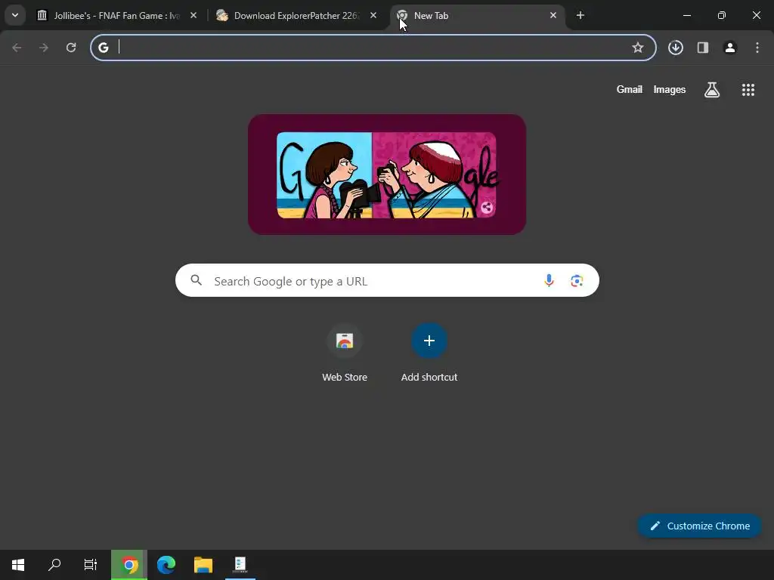Open the Google apps grid
774x580 pixels.
click(748, 89)
